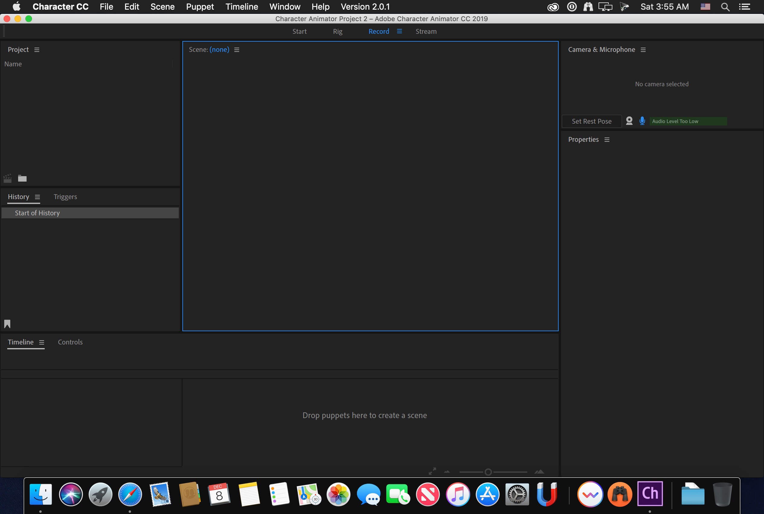Switch to the Triggers tab
This screenshot has height=514, width=764.
65,197
